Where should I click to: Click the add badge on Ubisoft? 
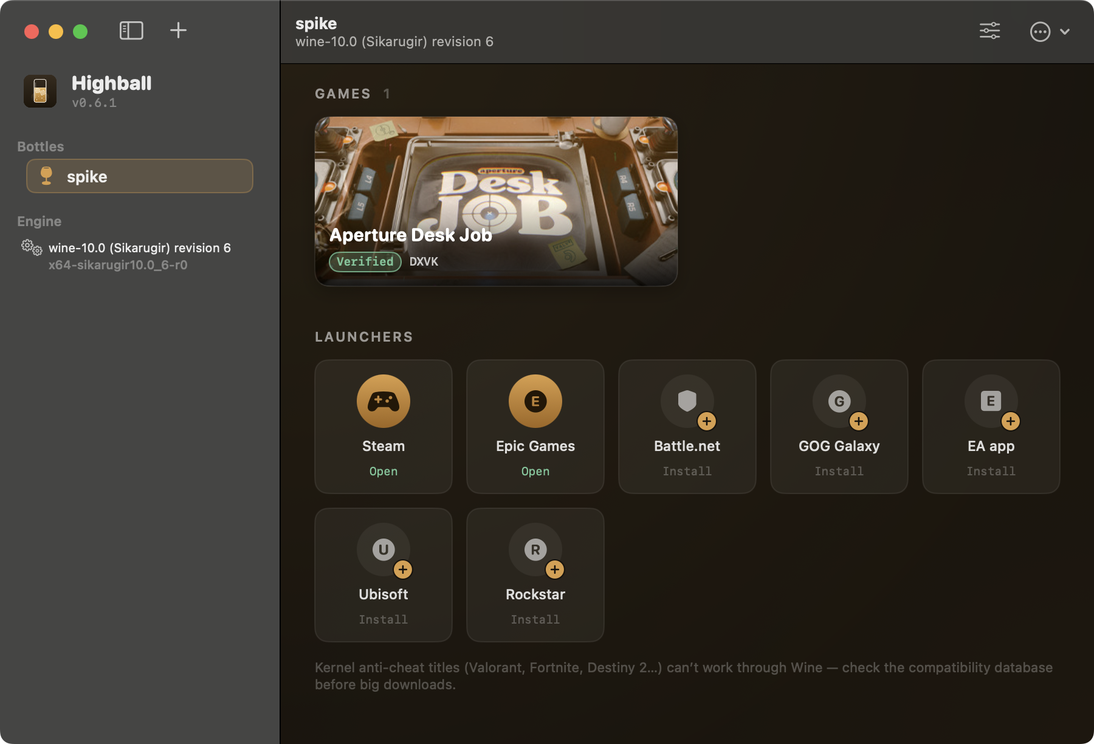[x=402, y=570]
